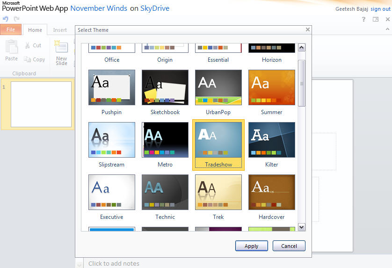Click the Sketchbook theme name

click(x=165, y=112)
